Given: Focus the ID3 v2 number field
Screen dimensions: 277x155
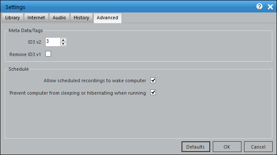Looking at the screenshot, I should pos(53,42).
